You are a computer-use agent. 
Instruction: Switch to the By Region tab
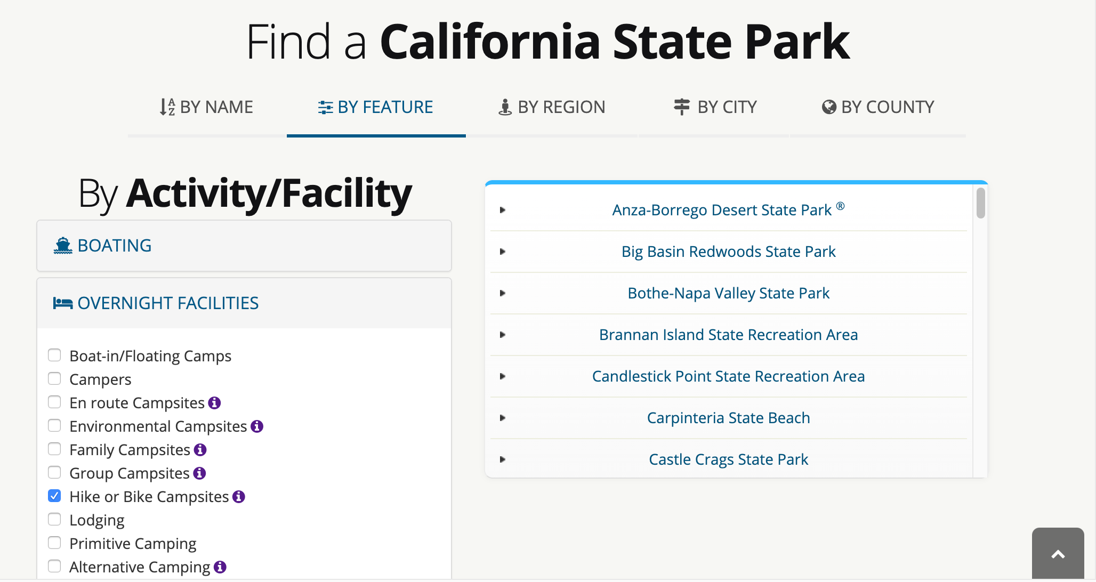552,107
